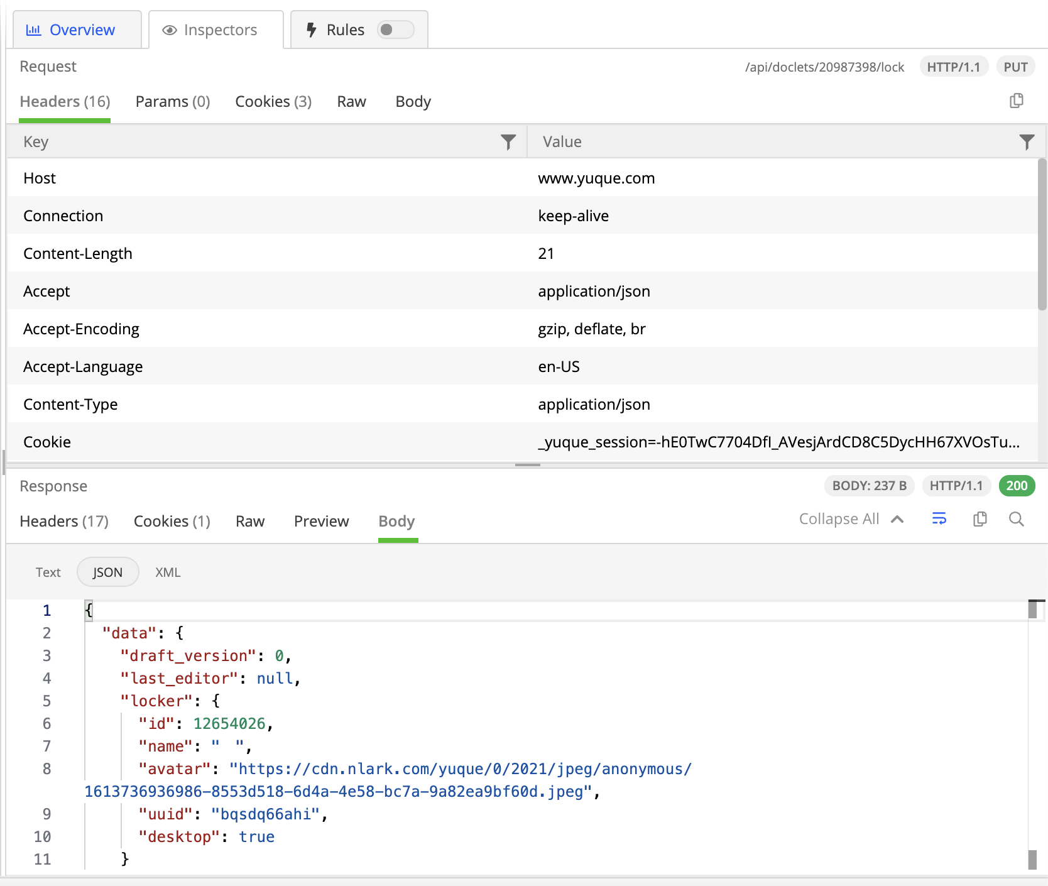Copy request headers with the copy icon

[1016, 101]
